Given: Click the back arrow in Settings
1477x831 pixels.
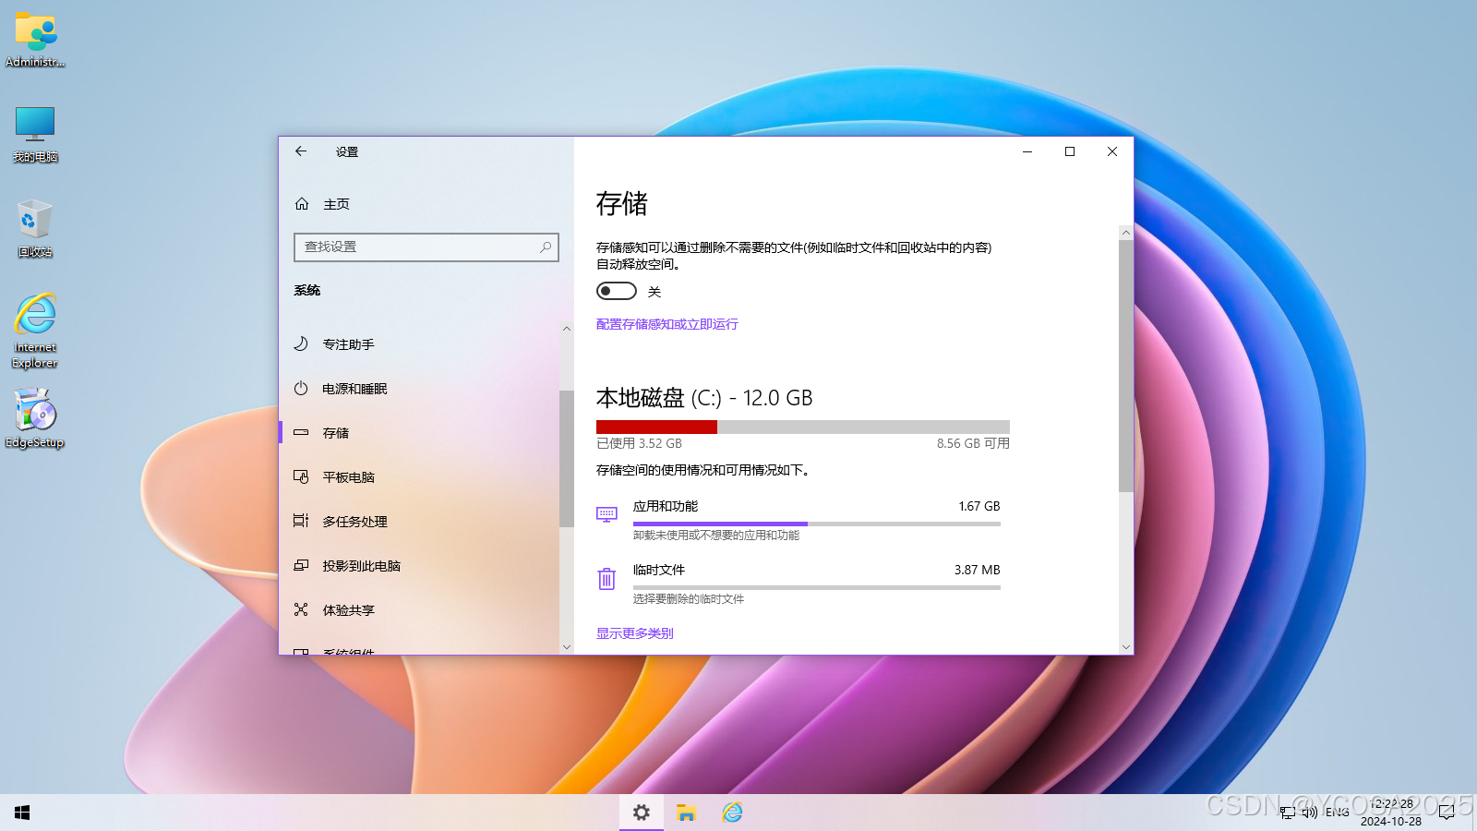Looking at the screenshot, I should tap(301, 151).
